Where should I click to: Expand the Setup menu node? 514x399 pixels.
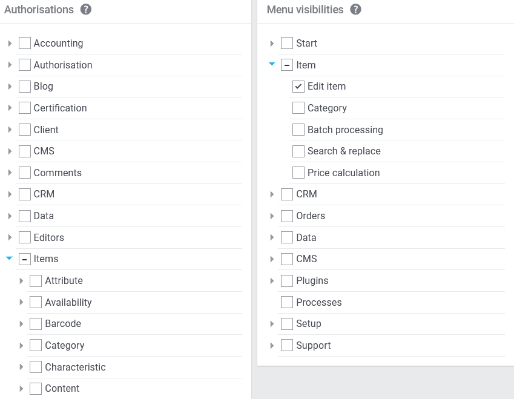[x=272, y=324]
